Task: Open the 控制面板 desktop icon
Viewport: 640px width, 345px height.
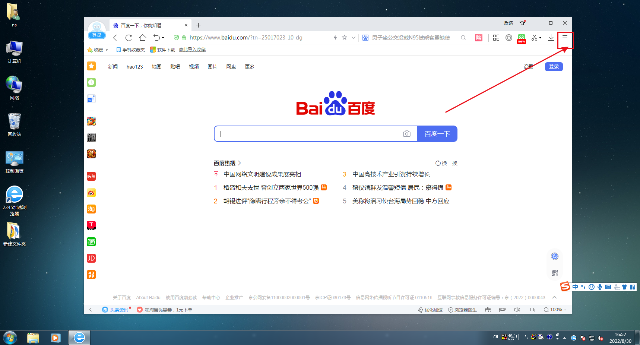Action: click(15, 162)
